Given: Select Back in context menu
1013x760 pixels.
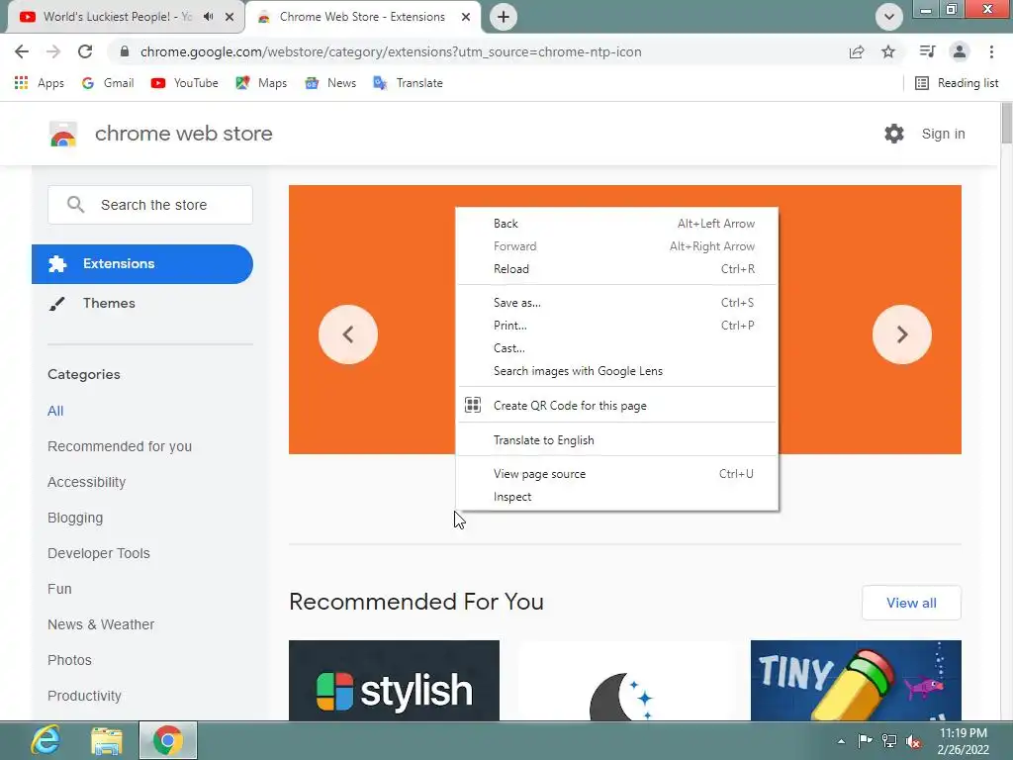Looking at the screenshot, I should click(617, 224).
